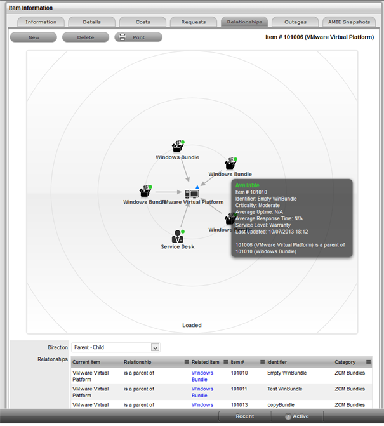Click the VMware Virtual Platform computer icon
The image size is (384, 426).
[192, 194]
